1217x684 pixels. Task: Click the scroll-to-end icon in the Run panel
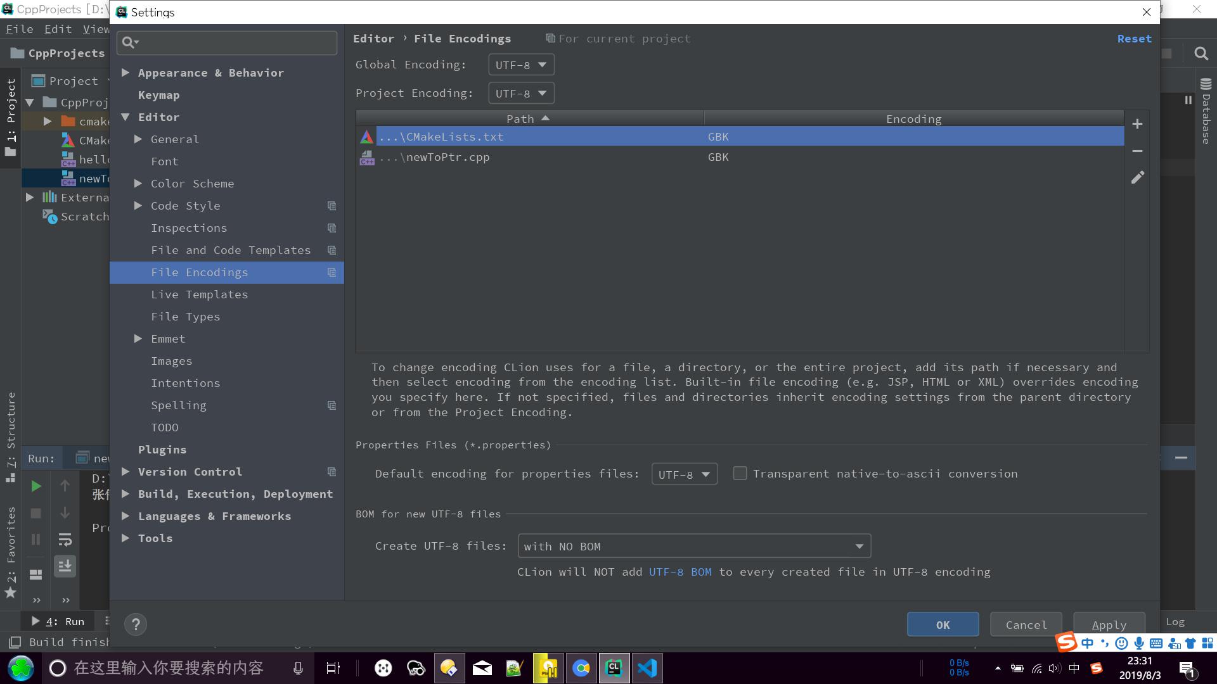click(65, 566)
